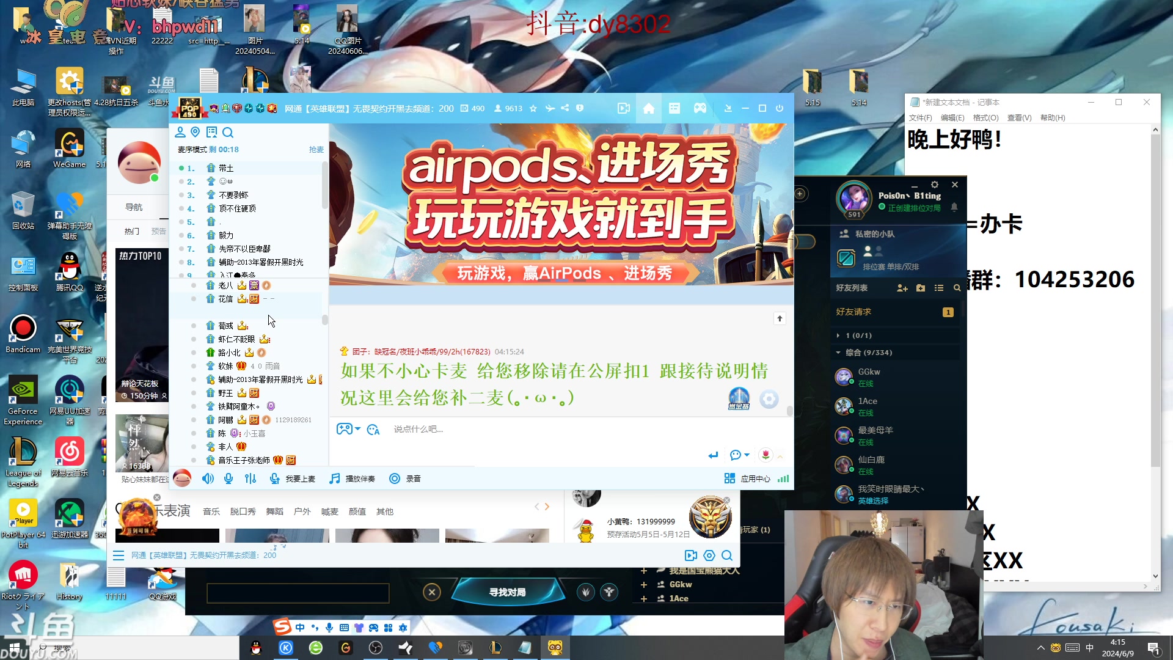Select friend 最美母羊 in friends list
The image size is (1173, 660).
896,436
